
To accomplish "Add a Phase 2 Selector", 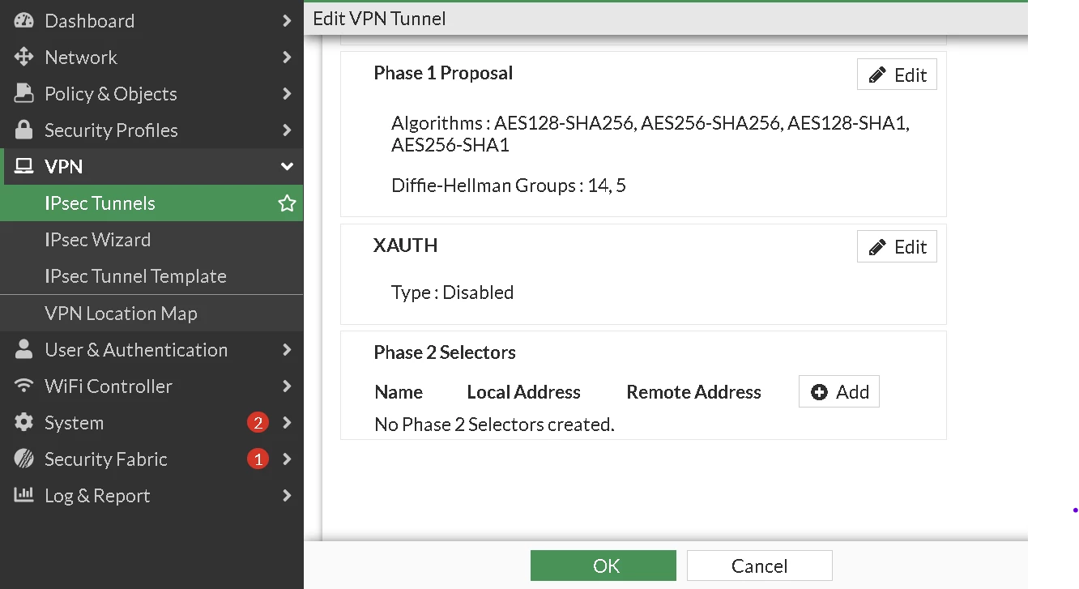I will 839,391.
